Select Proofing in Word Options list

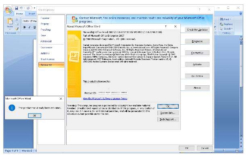pyautogui.click(x=51, y=30)
